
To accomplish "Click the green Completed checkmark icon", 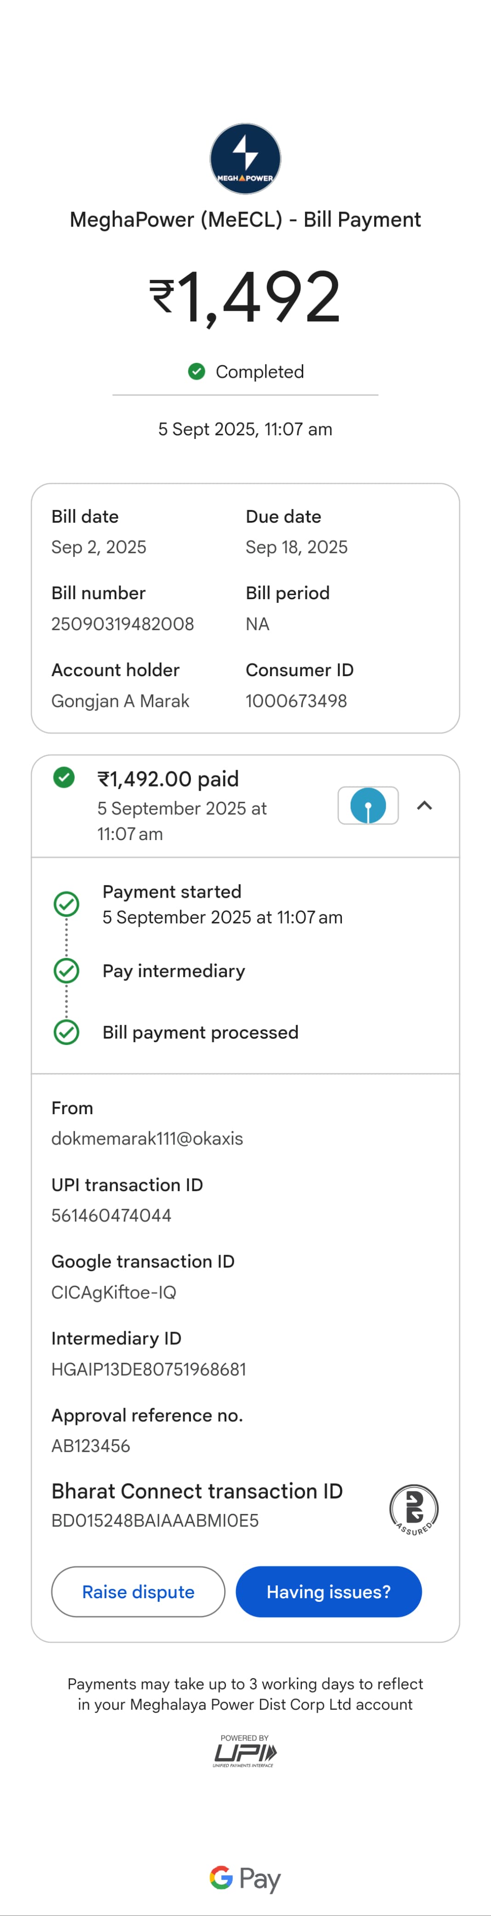I will [x=196, y=371].
